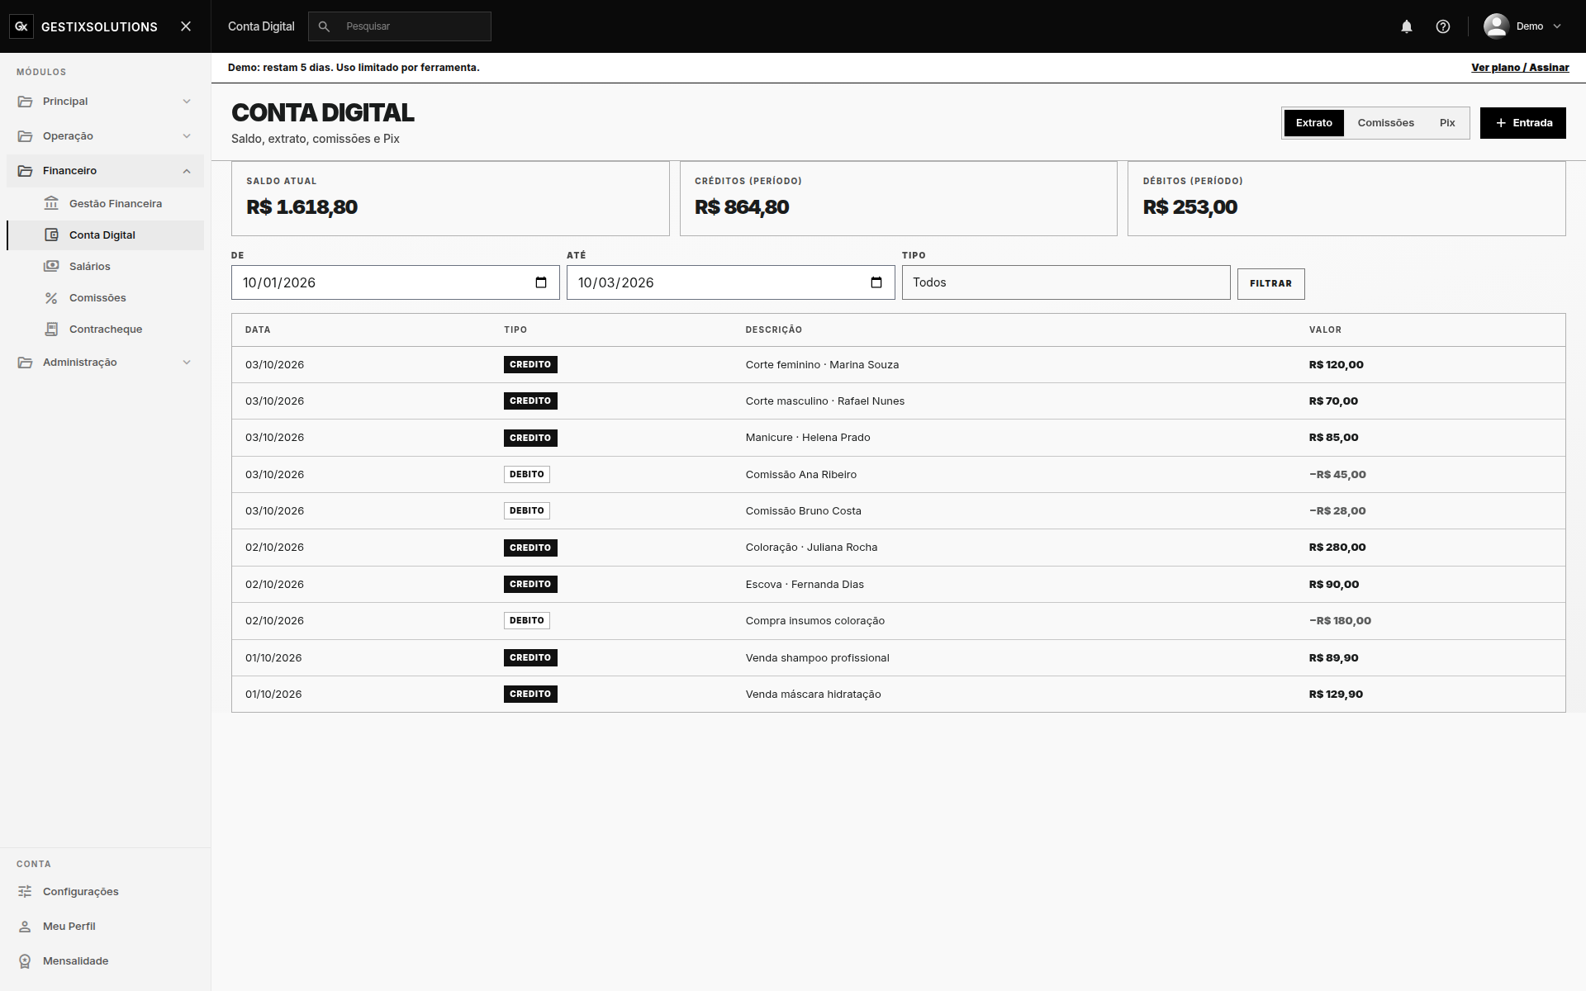Click the Pesquisar search field
The width and height of the screenshot is (1586, 991).
(400, 26)
